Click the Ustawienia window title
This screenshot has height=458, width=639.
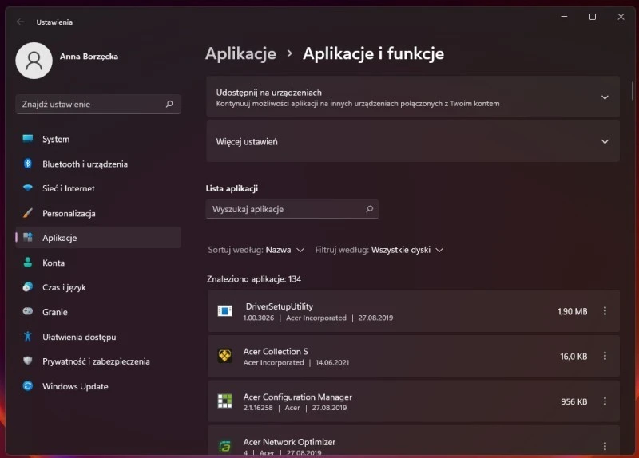pyautogui.click(x=54, y=22)
